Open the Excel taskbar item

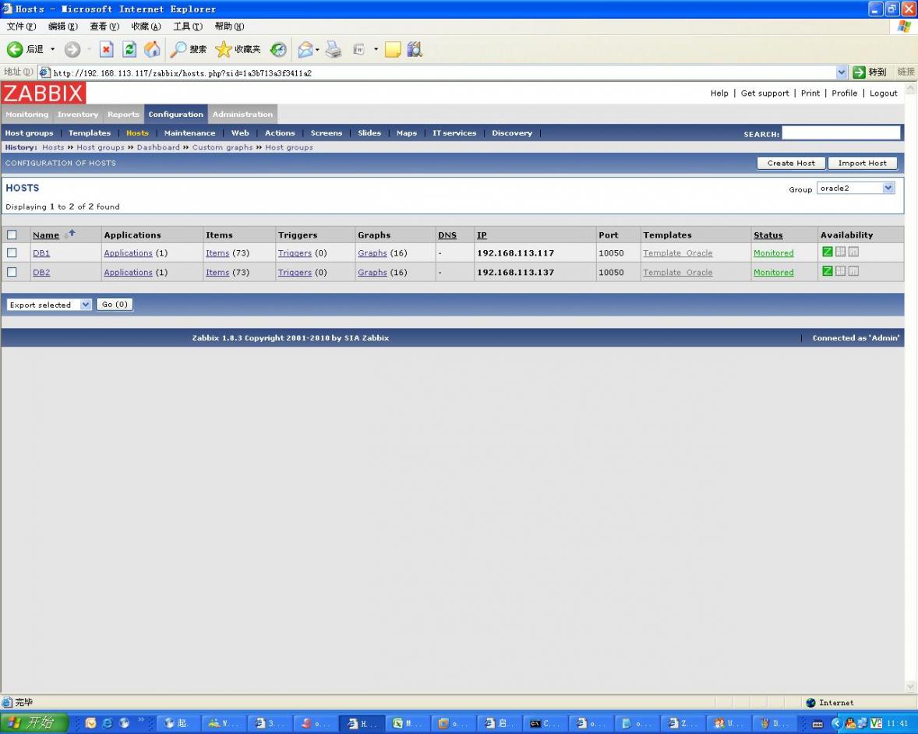tap(408, 723)
